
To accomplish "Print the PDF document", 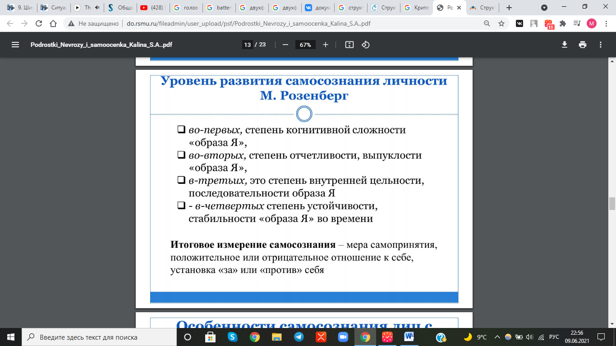I will (x=583, y=45).
